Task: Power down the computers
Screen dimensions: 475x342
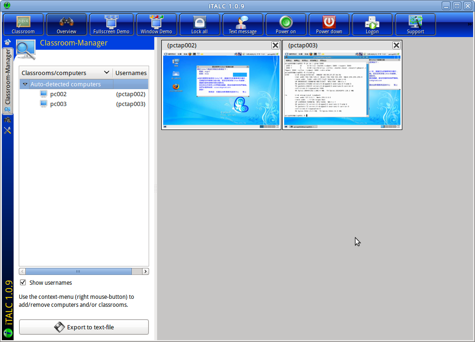Action: 329,24
